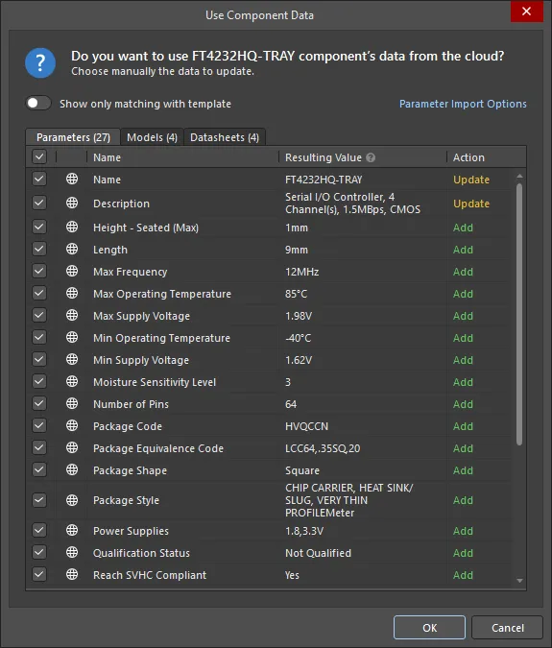Open the Models (4) tab
552x648 pixels.
(x=152, y=137)
